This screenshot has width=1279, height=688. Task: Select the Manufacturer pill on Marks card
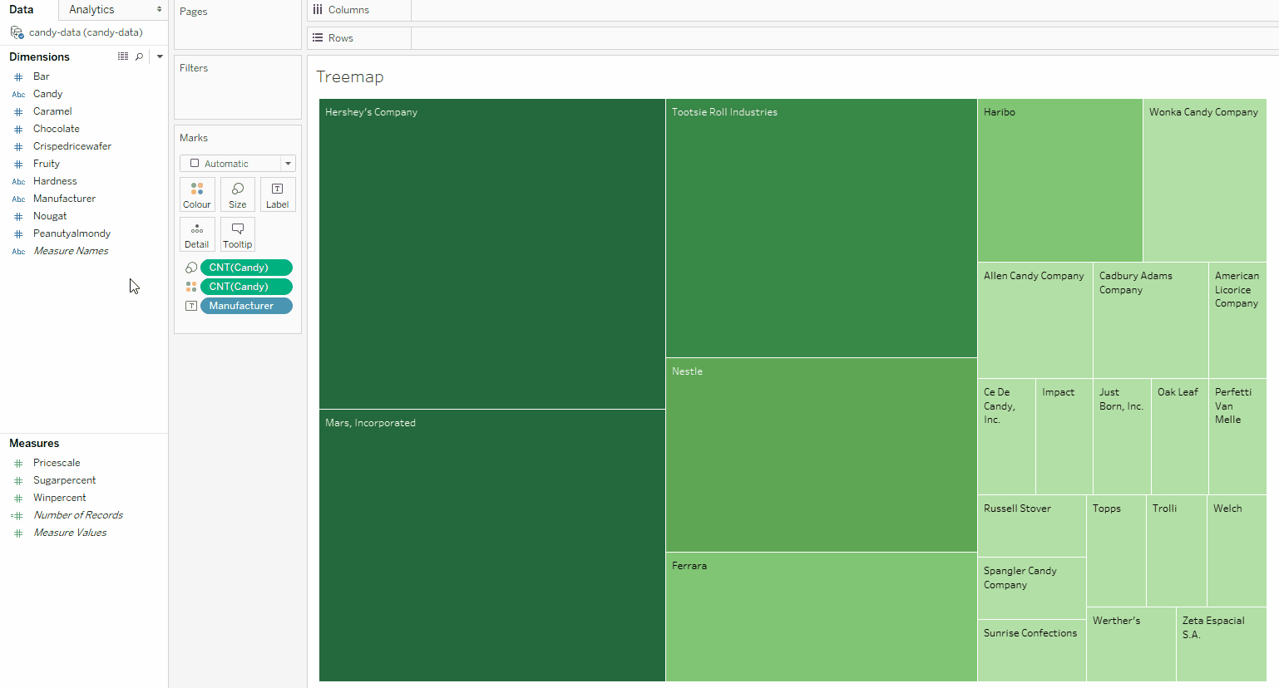246,306
